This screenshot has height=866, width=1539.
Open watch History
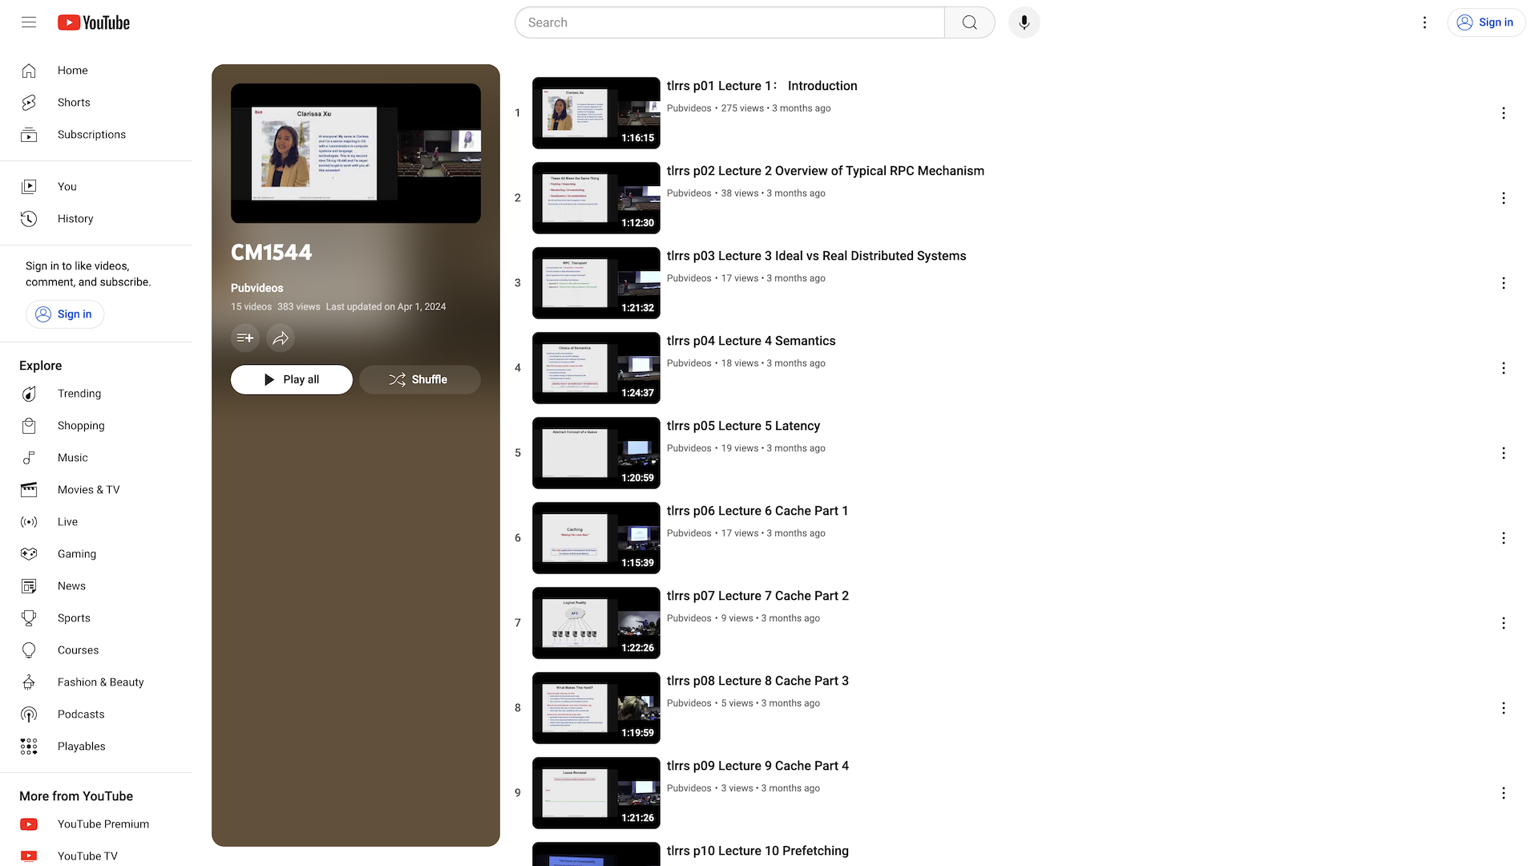[96, 219]
